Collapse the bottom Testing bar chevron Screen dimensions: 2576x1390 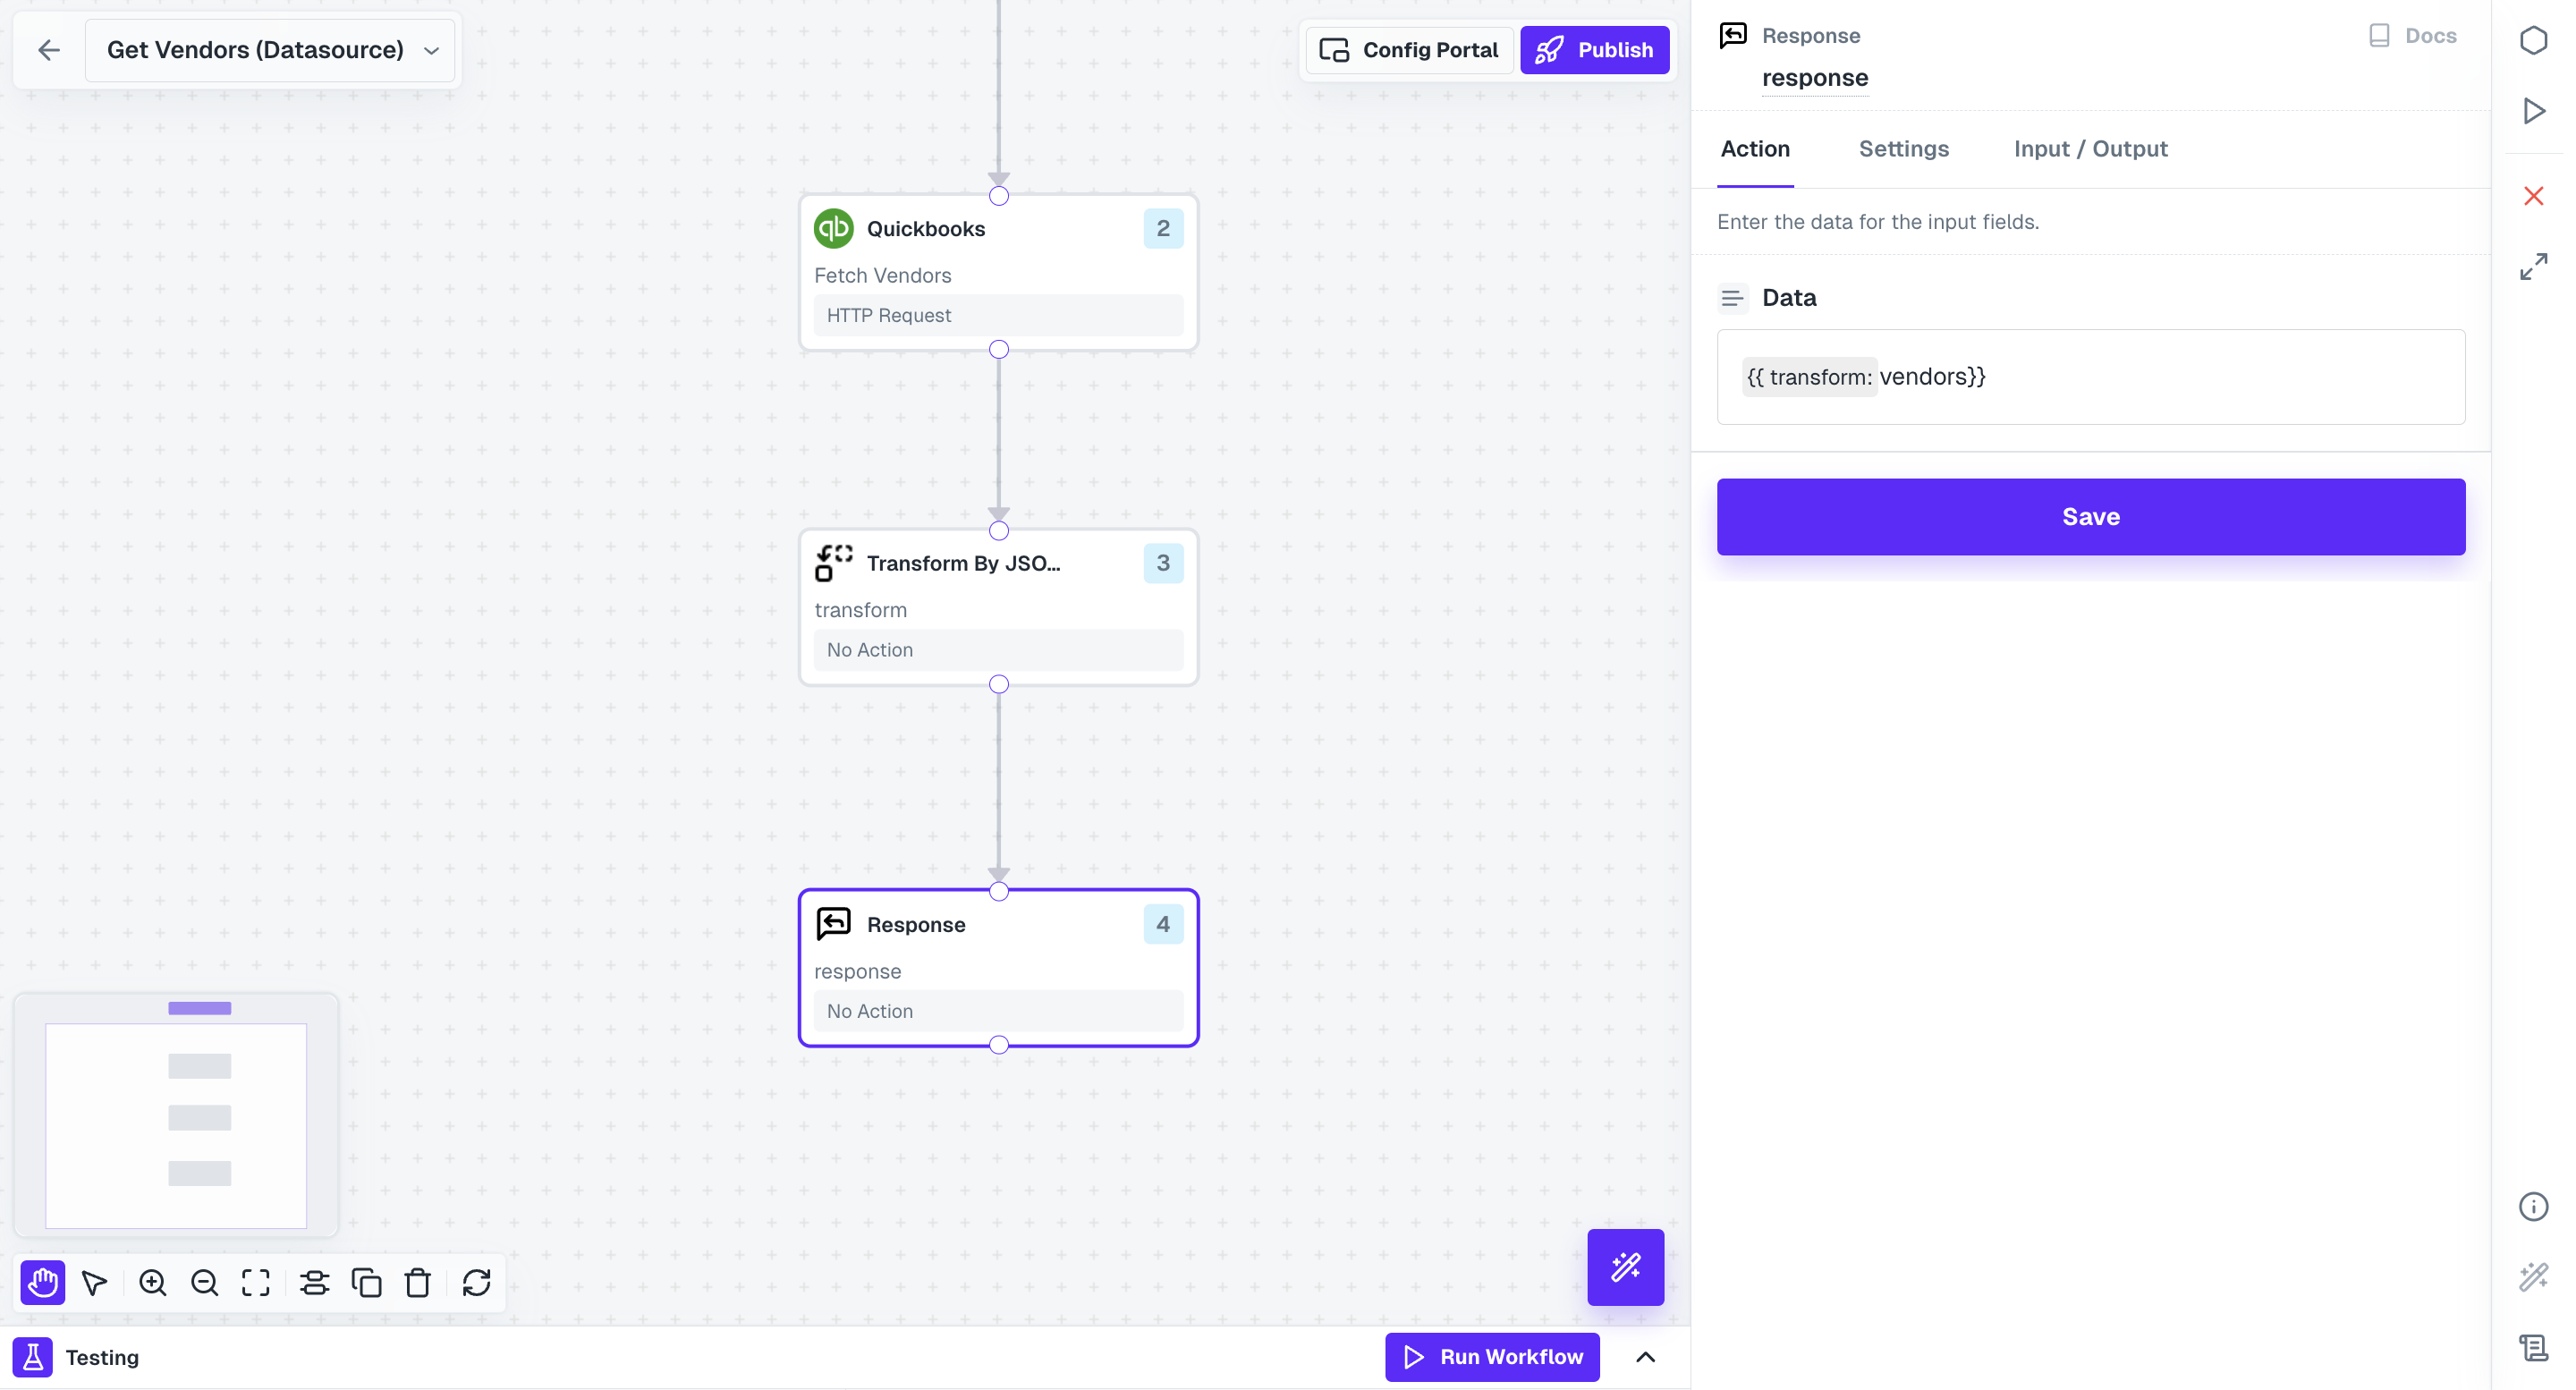click(1647, 1357)
